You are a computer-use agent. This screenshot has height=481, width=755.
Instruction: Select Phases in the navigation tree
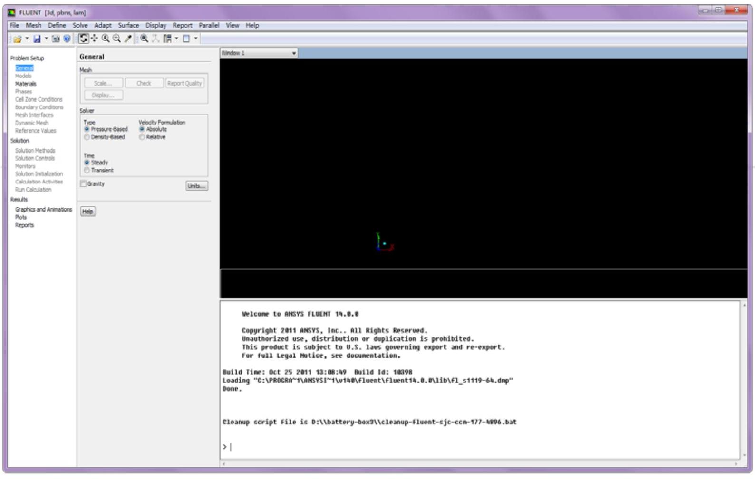[x=23, y=92]
